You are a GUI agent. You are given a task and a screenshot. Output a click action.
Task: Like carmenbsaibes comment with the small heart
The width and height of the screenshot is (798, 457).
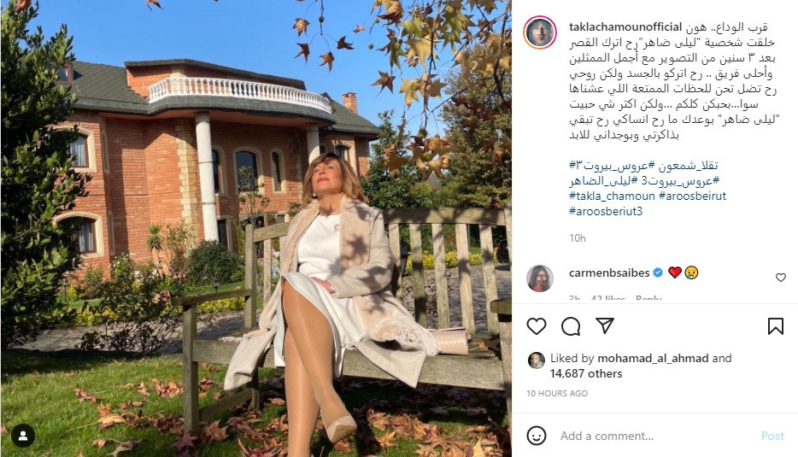pyautogui.click(x=781, y=278)
